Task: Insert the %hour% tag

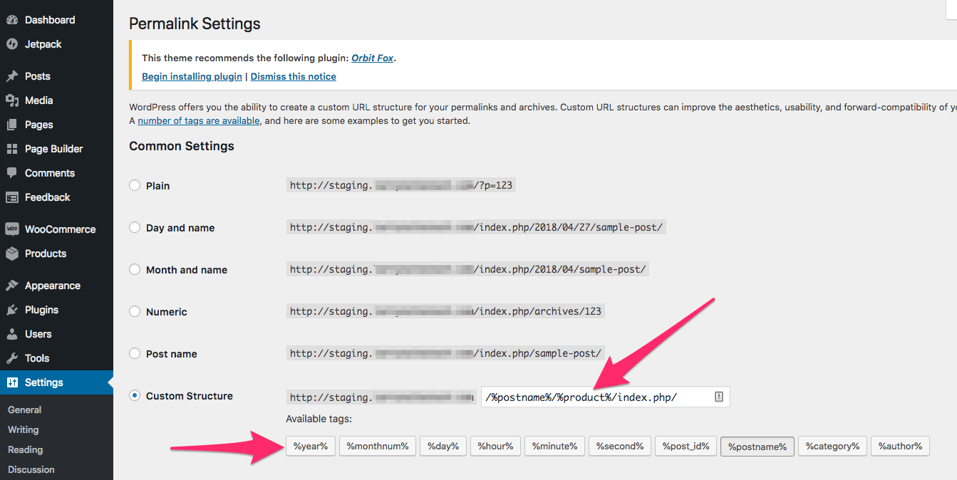Action: tap(495, 447)
